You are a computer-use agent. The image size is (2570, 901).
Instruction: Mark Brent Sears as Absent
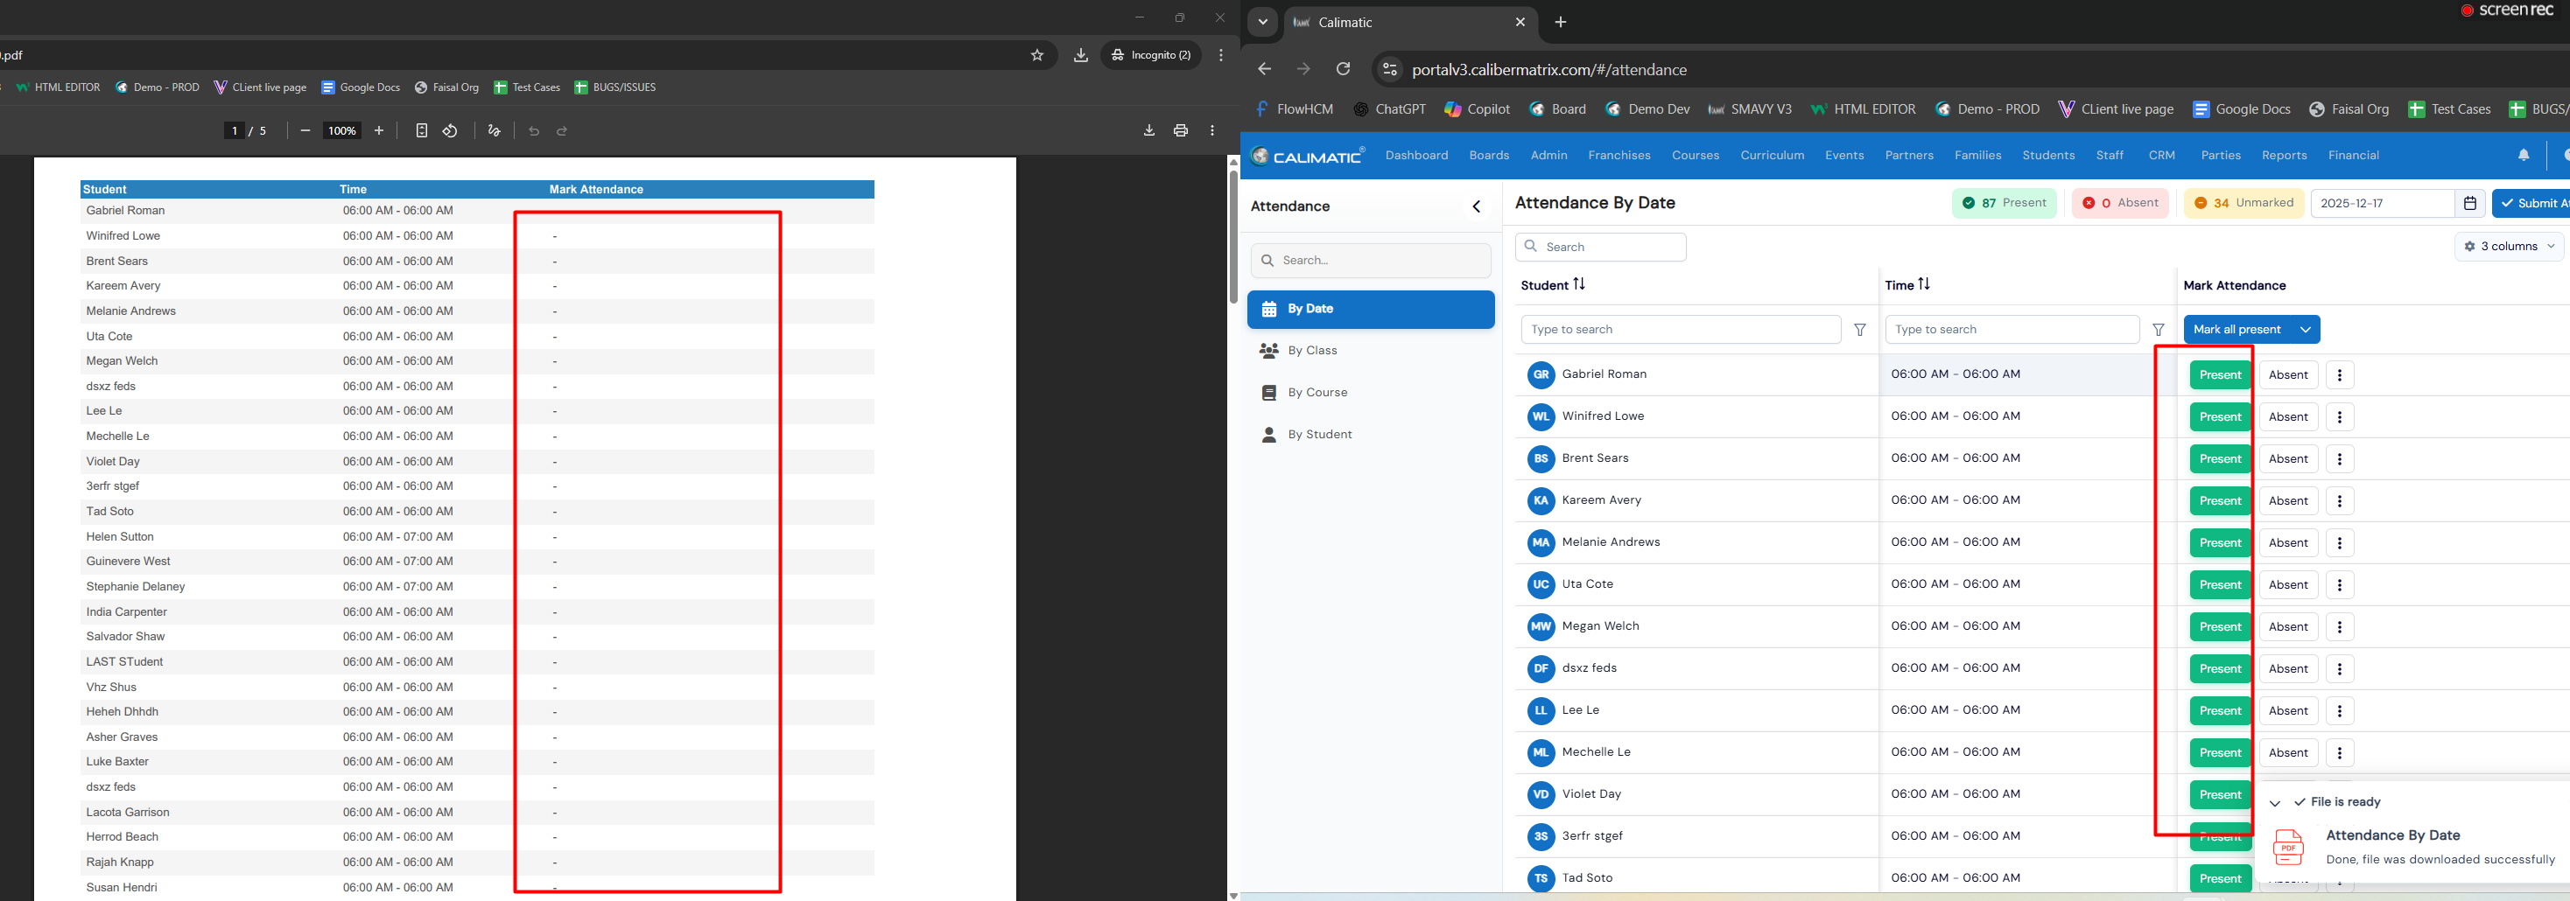coord(2287,458)
